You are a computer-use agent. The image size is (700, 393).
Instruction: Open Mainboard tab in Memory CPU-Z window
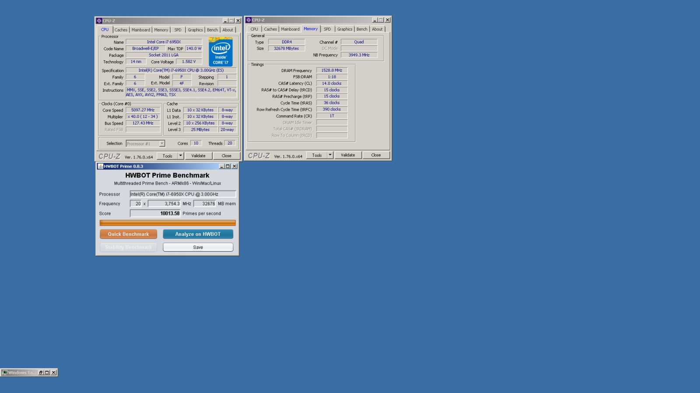pyautogui.click(x=290, y=29)
